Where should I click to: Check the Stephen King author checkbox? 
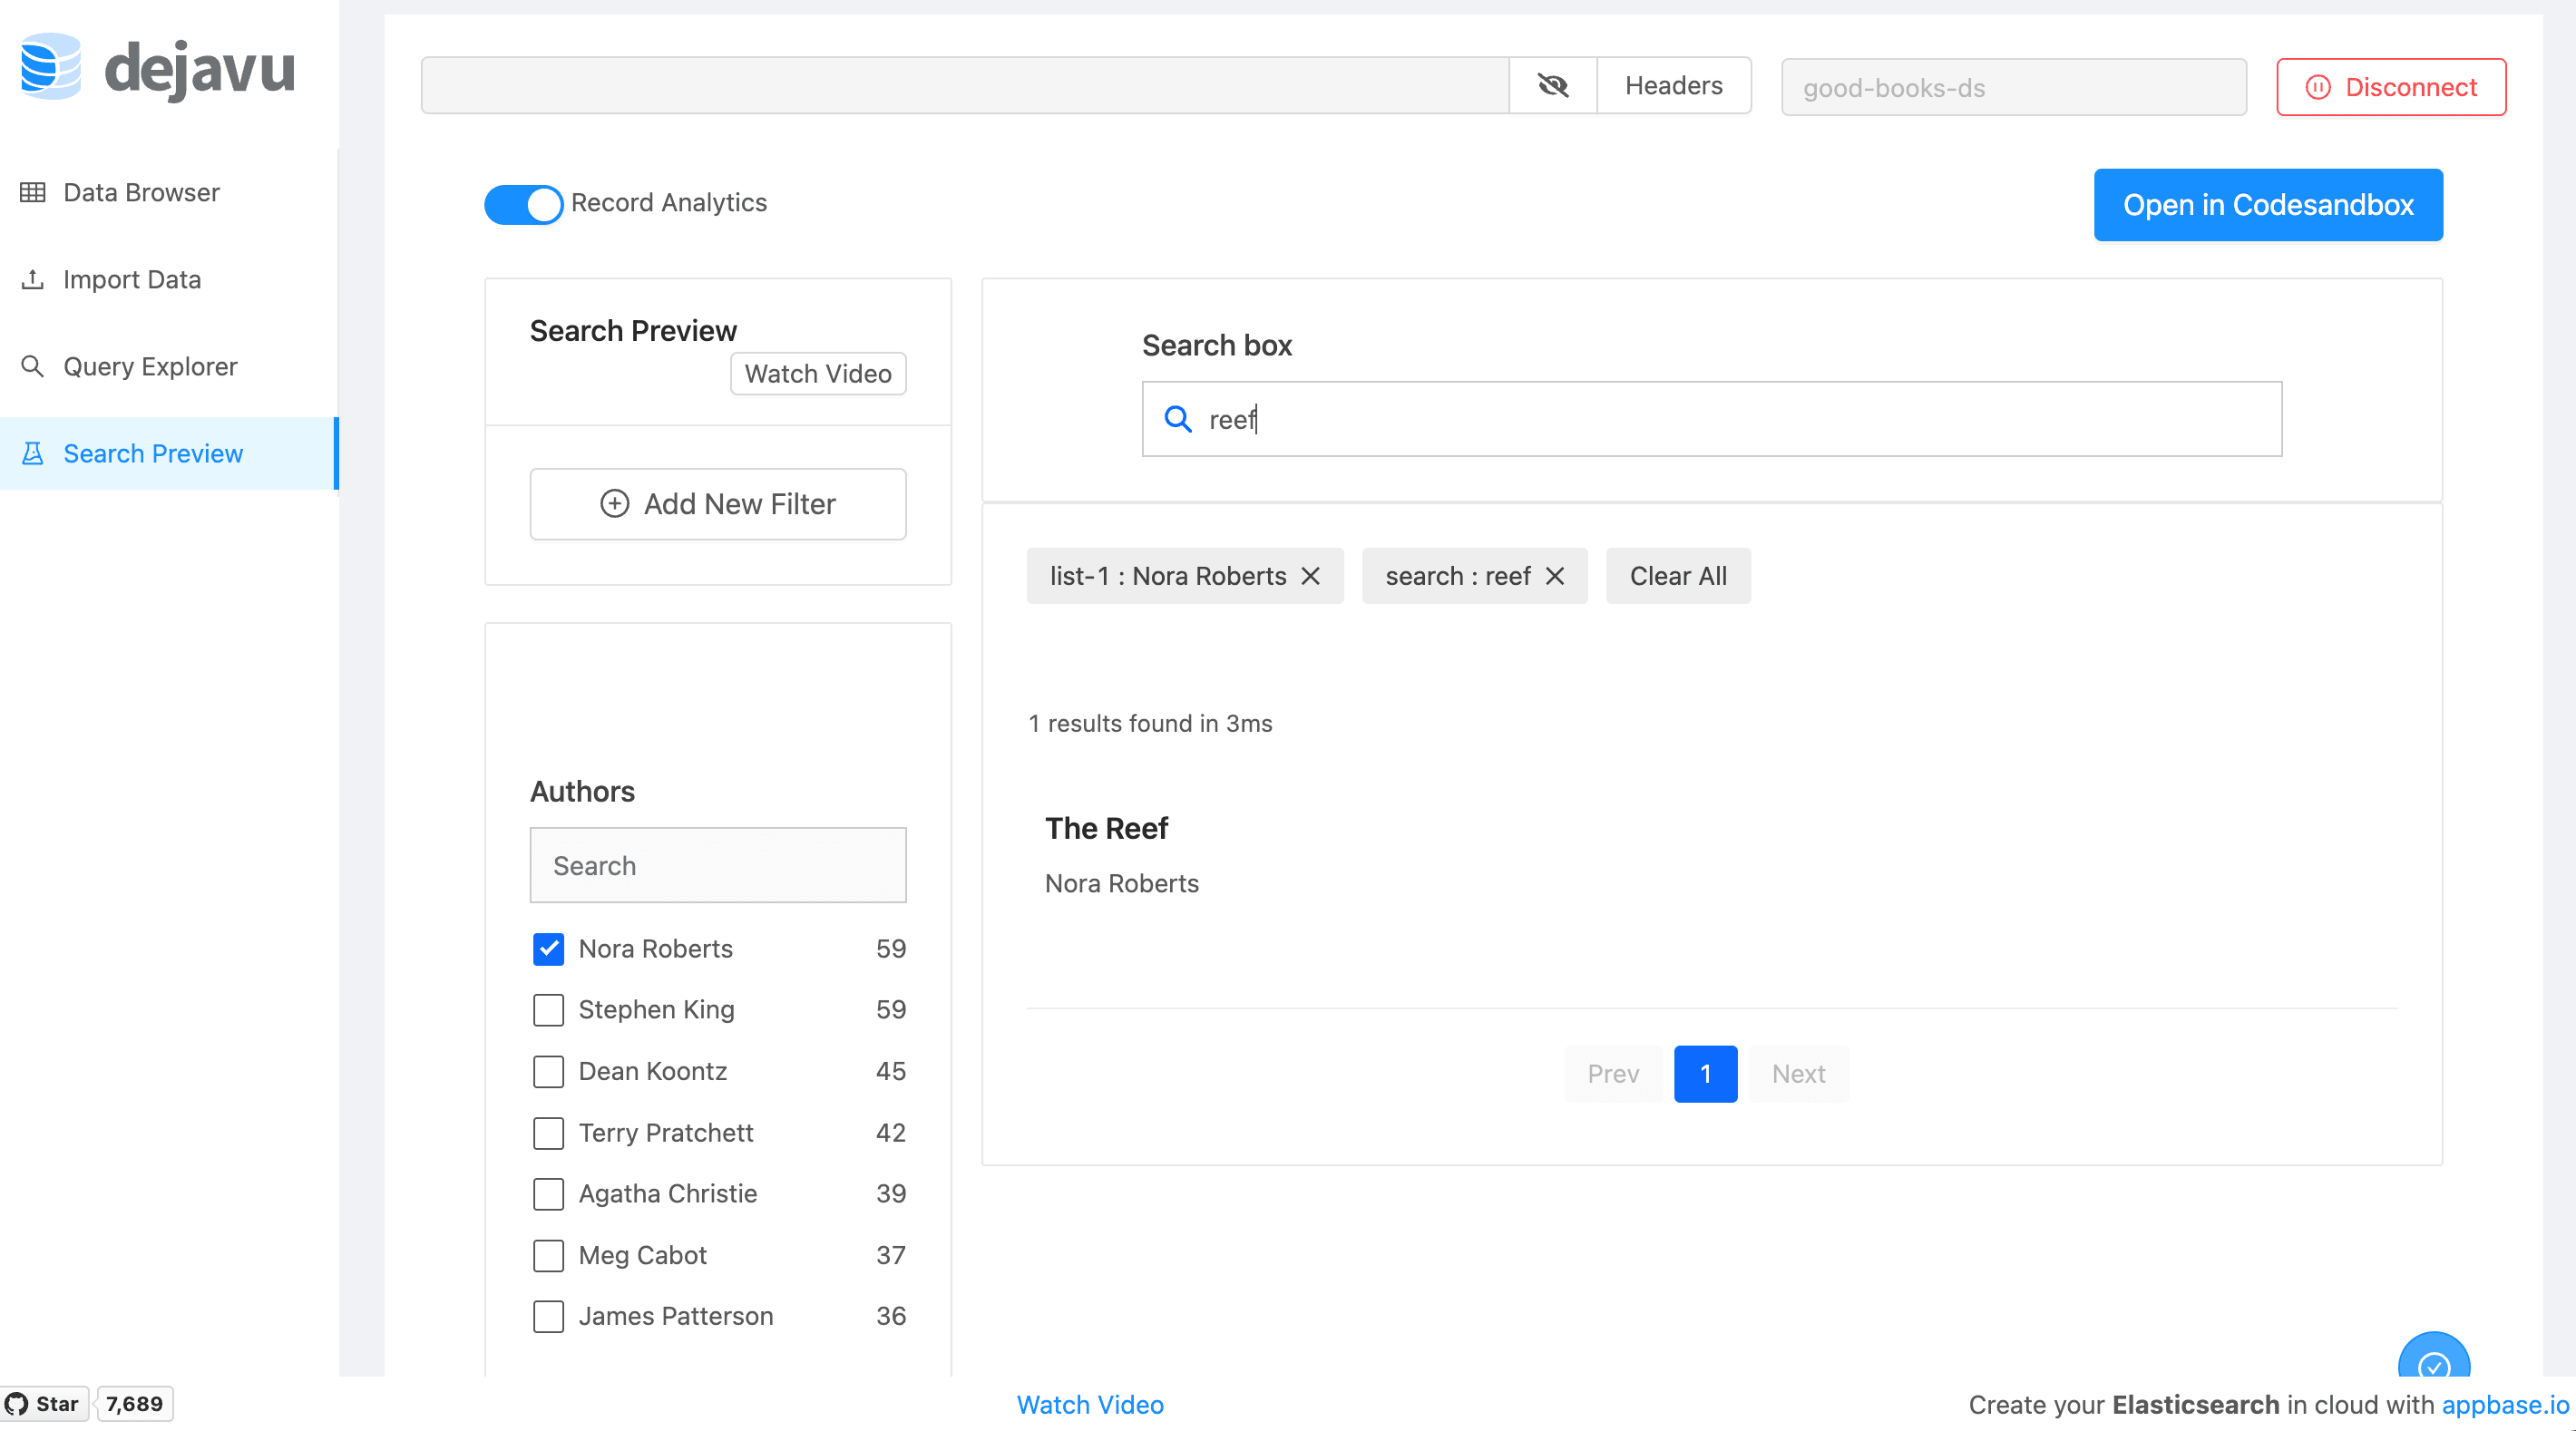tap(548, 1010)
